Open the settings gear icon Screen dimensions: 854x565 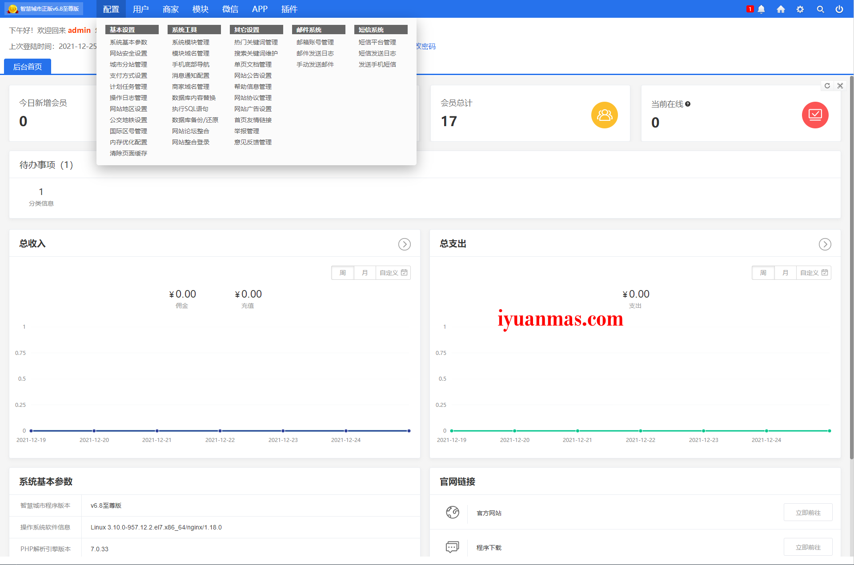click(800, 9)
